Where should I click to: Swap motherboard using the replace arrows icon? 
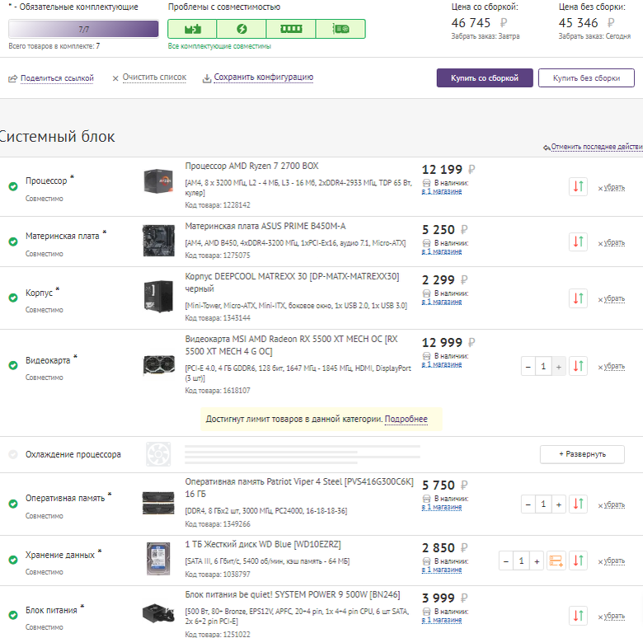click(578, 242)
